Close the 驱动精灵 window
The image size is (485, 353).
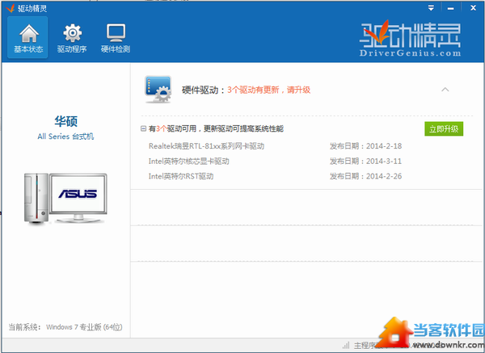[473, 8]
